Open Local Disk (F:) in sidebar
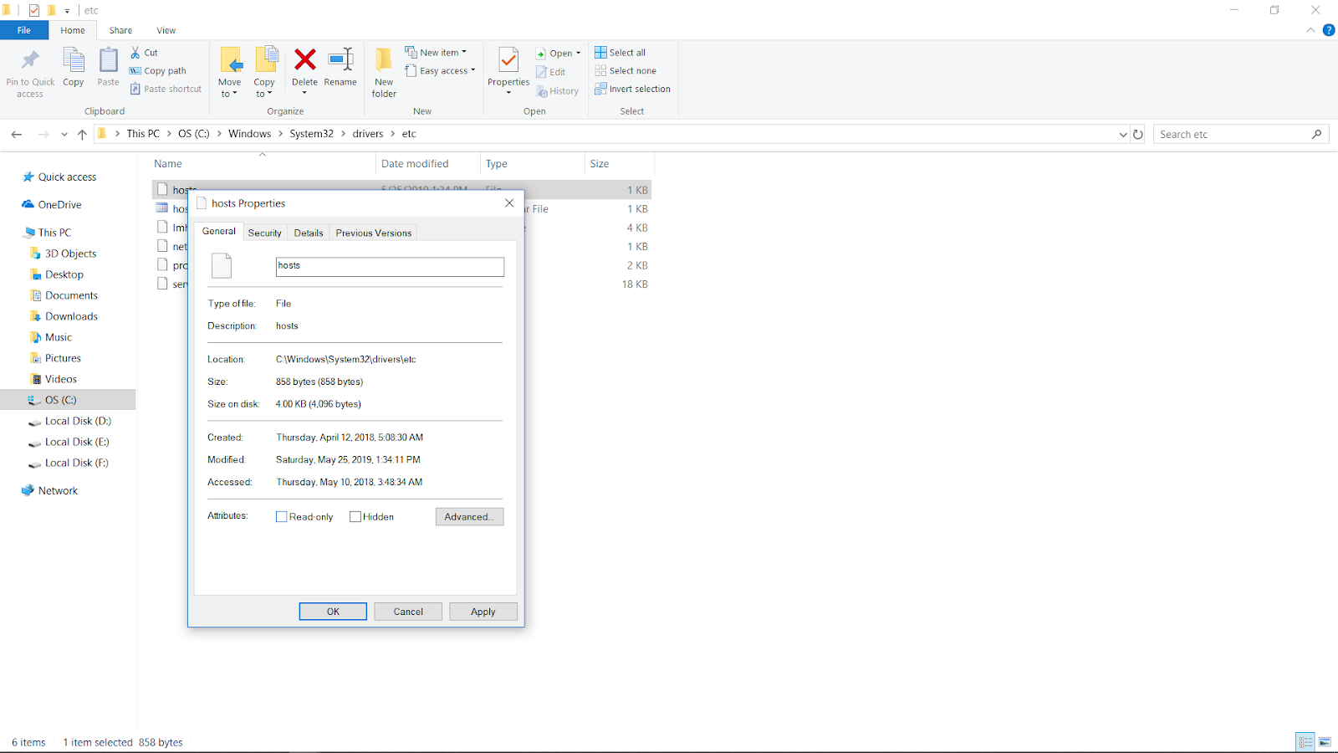The image size is (1338, 753). (x=69, y=463)
